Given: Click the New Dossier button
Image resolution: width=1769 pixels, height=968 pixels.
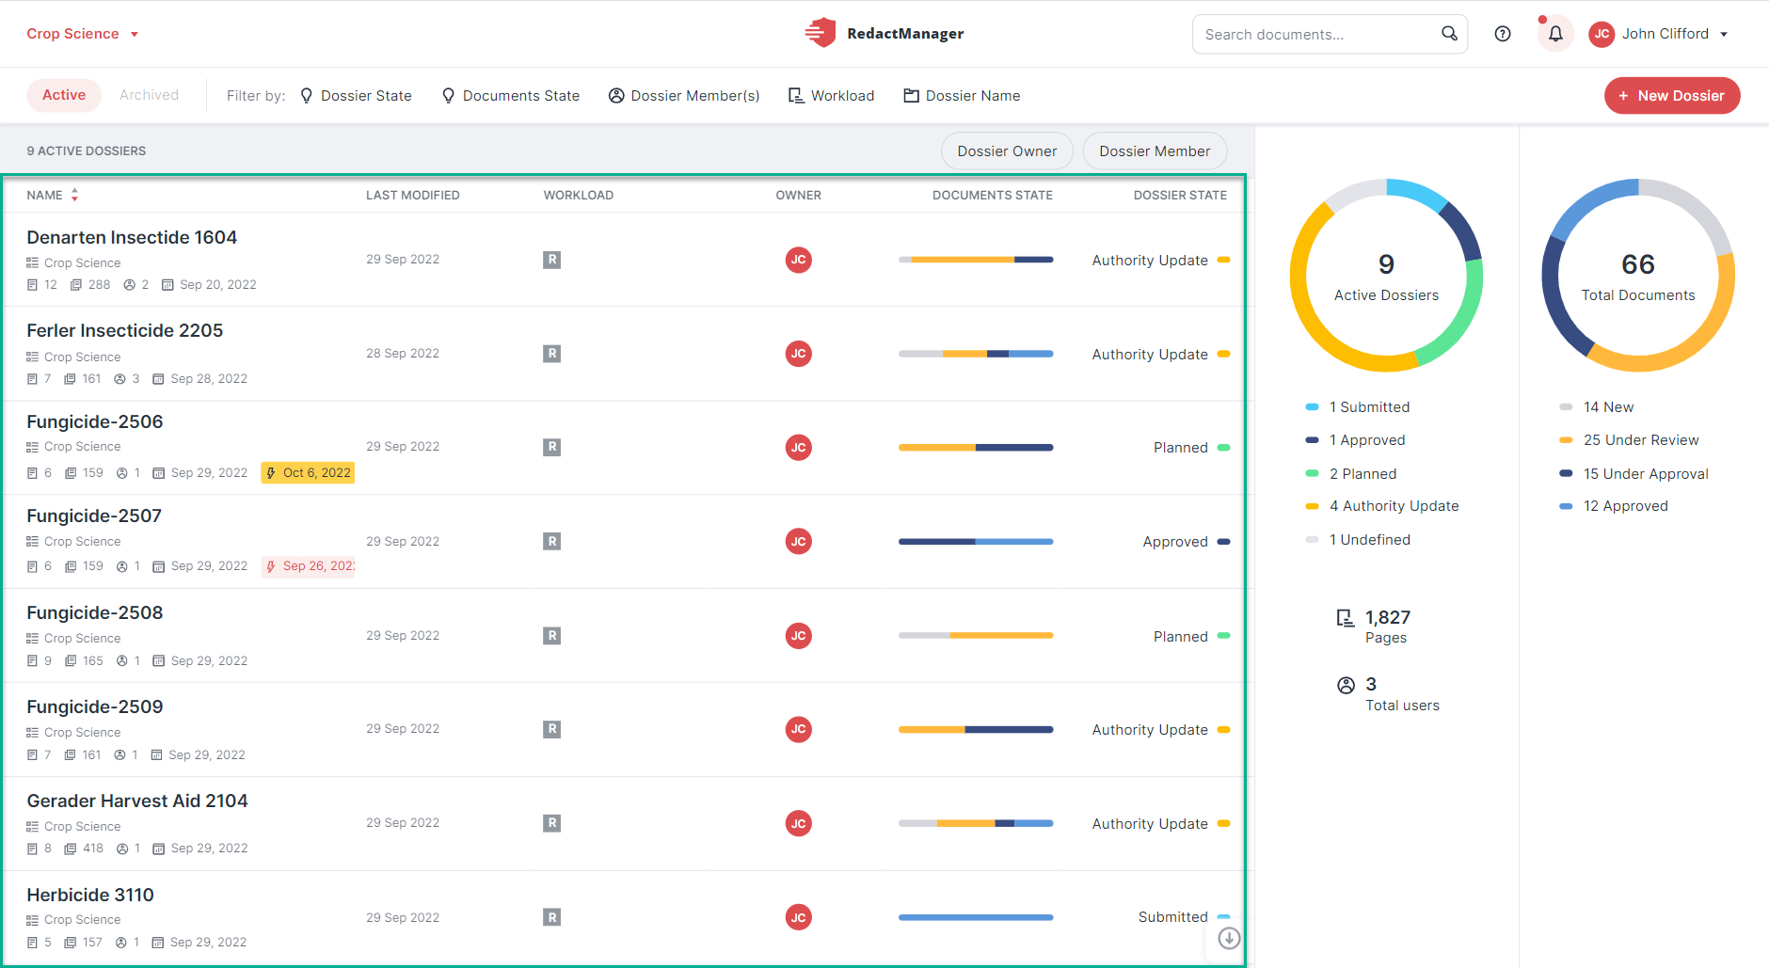Looking at the screenshot, I should pos(1672,96).
